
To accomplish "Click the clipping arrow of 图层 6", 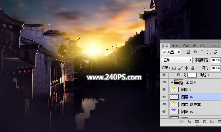I will [x=172, y=82].
